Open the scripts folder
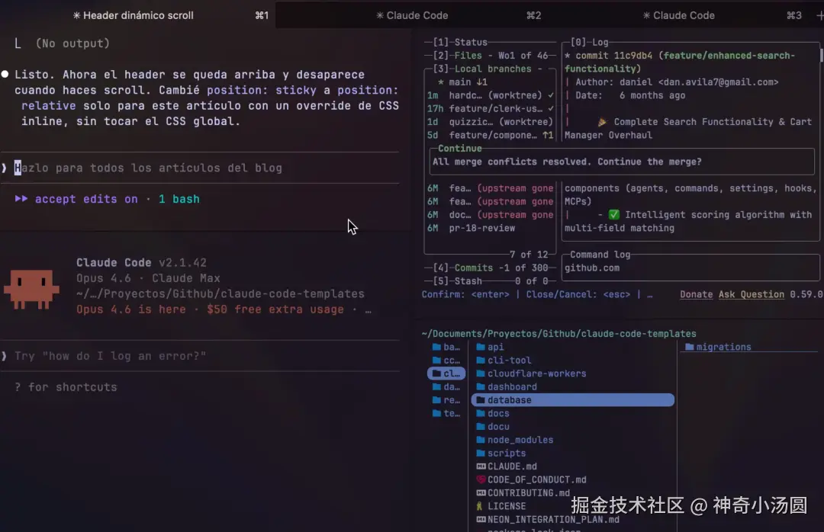The width and height of the screenshot is (824, 532). pyautogui.click(x=501, y=453)
